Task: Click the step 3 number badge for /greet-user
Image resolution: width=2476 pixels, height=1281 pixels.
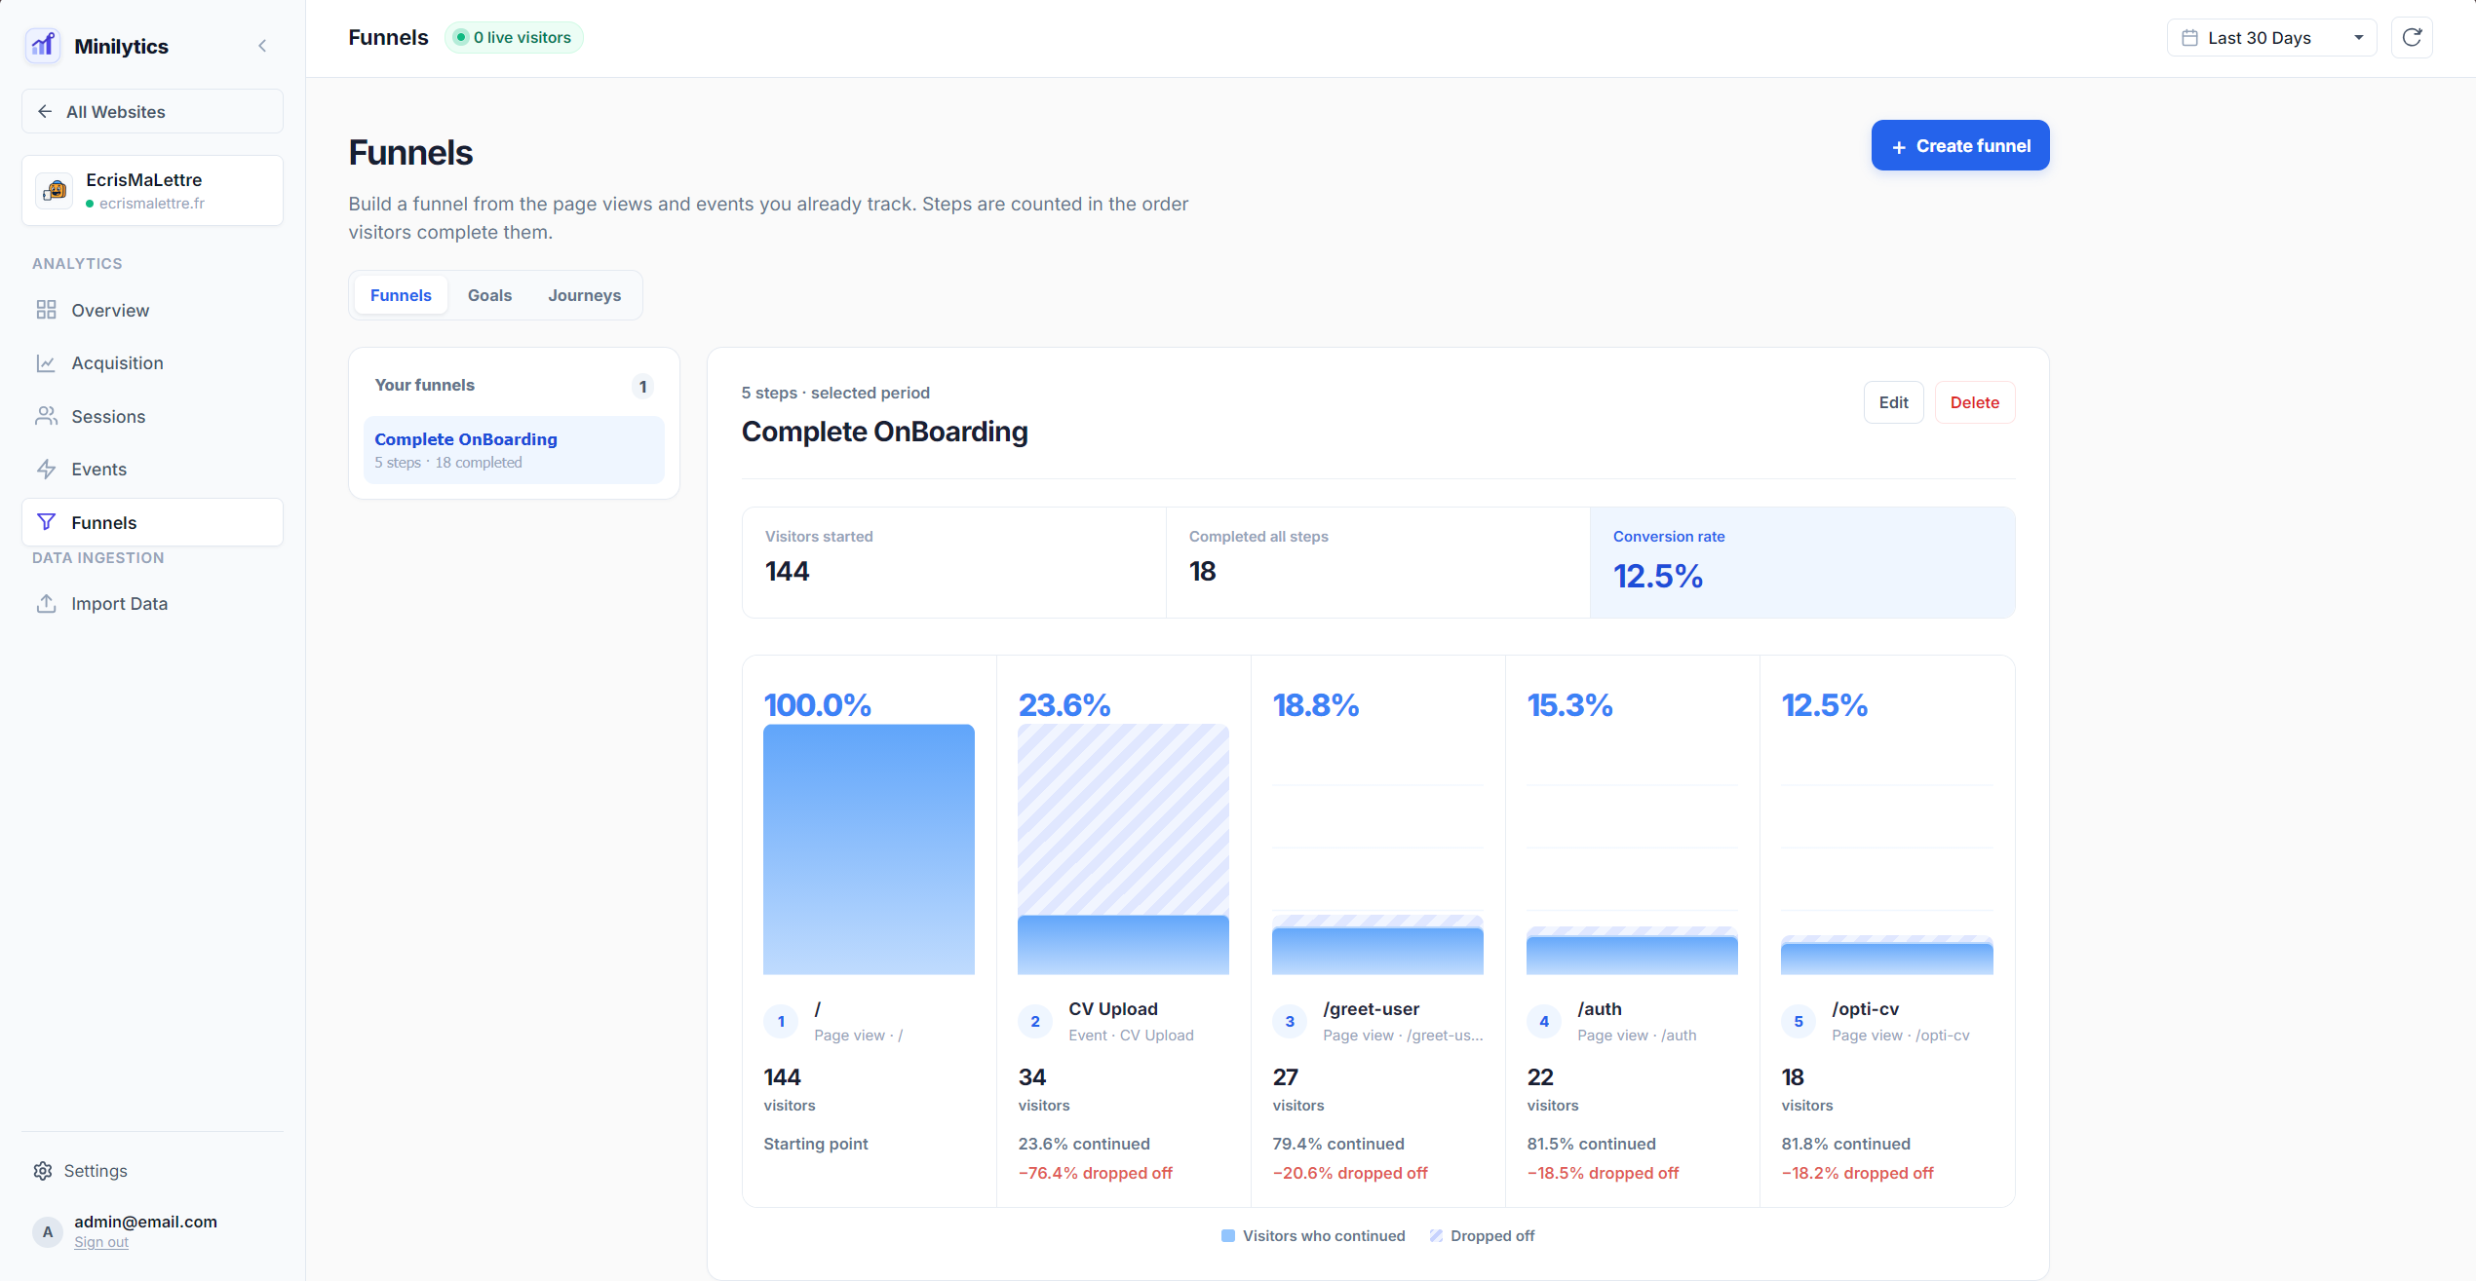Action: [1290, 1021]
